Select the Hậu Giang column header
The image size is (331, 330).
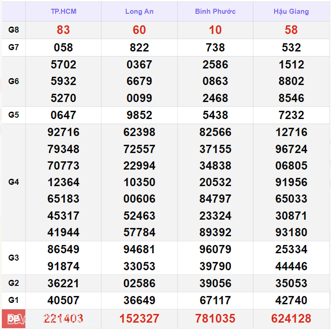pos(291,11)
